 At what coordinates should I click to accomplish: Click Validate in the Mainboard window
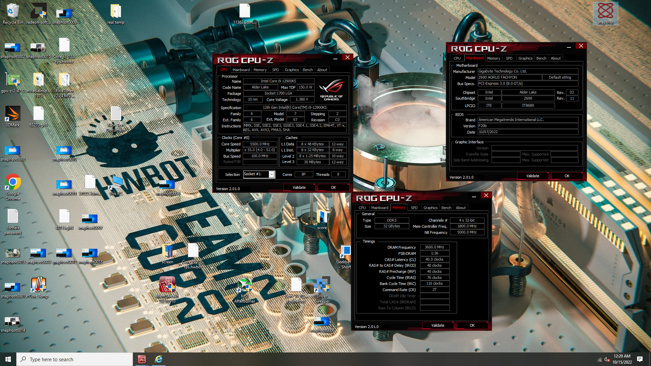[533, 176]
